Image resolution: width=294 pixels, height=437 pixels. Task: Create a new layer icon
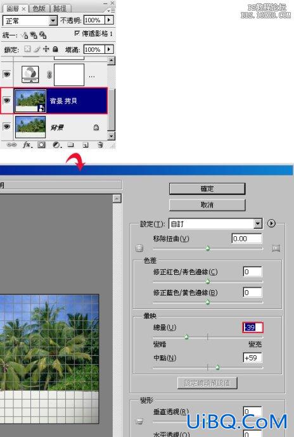pos(86,145)
